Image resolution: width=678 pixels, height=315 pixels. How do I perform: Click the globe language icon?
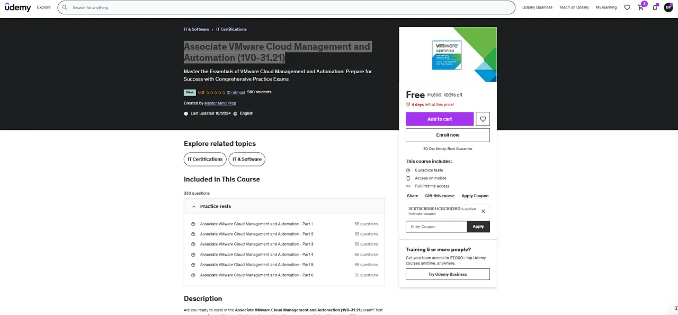point(235,113)
